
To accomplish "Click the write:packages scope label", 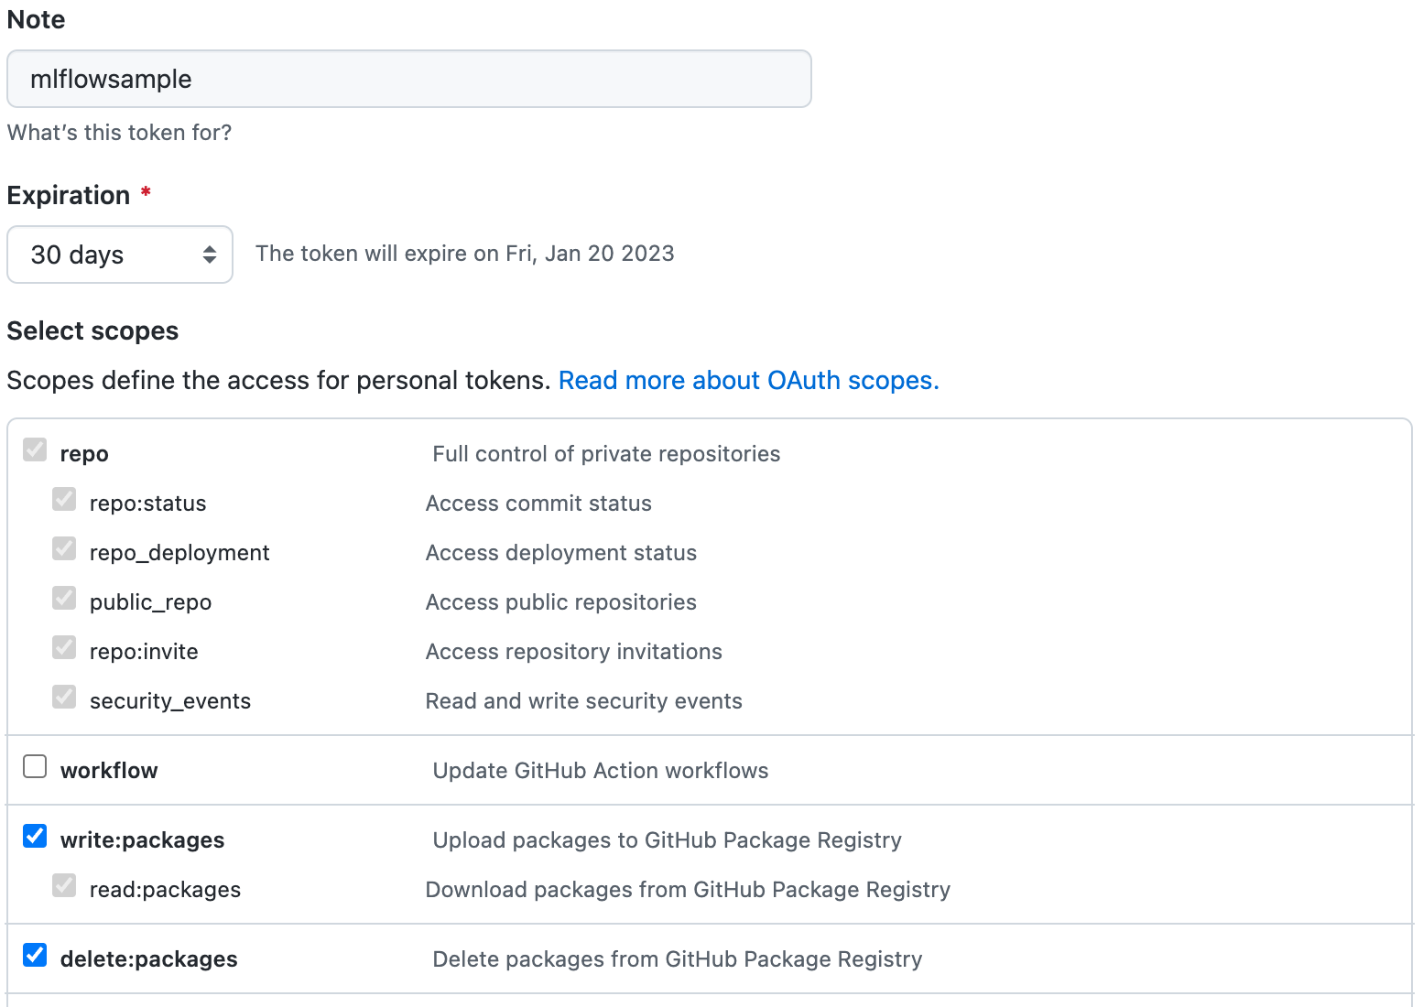I will [142, 840].
